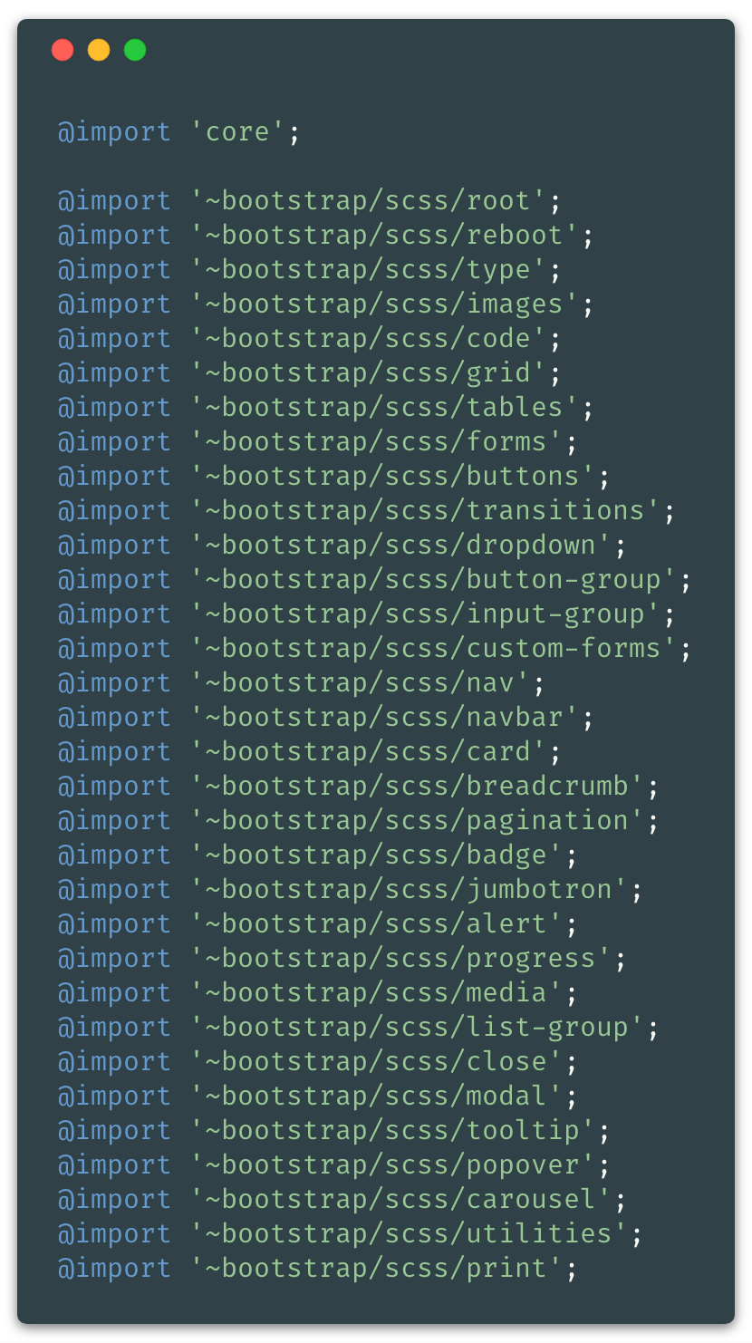Select the '~bootstrap/scss/tables' line
Screen dimensions: 752x1343
[x=326, y=408]
